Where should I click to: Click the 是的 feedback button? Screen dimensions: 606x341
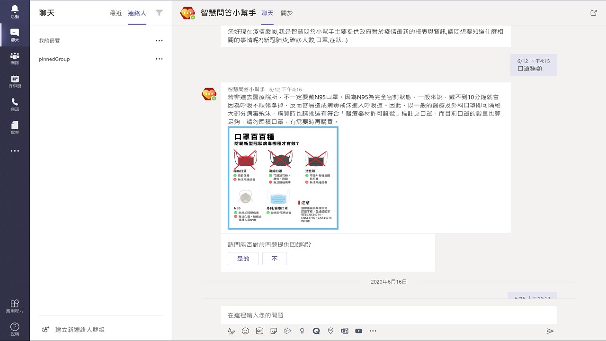(243, 259)
